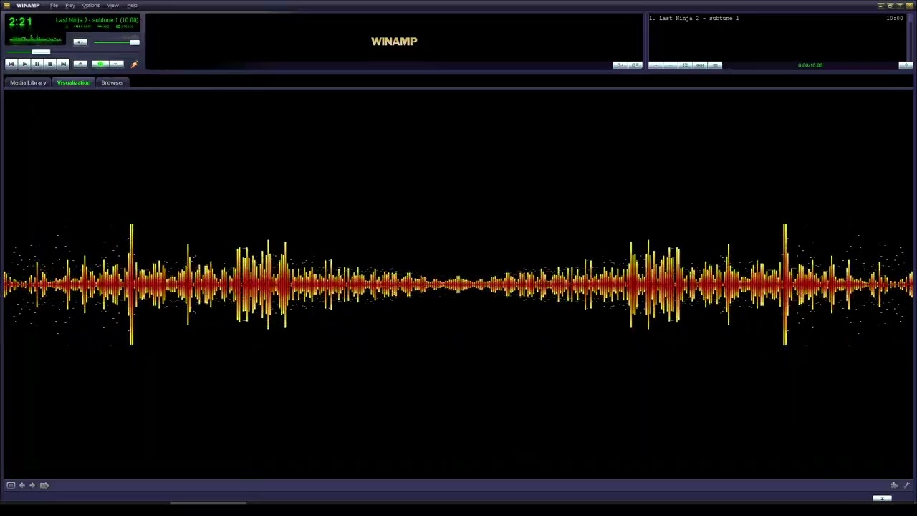
Task: Open the View menu
Action: click(x=112, y=5)
